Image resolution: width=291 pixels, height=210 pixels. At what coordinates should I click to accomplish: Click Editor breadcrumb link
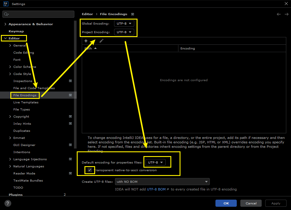[x=87, y=14]
